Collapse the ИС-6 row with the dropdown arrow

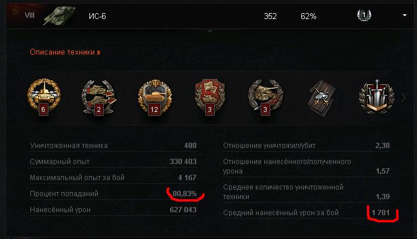pos(404,15)
